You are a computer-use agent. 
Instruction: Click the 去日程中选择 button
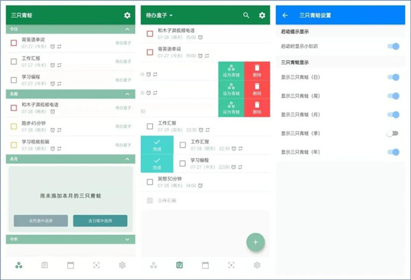pos(99,220)
